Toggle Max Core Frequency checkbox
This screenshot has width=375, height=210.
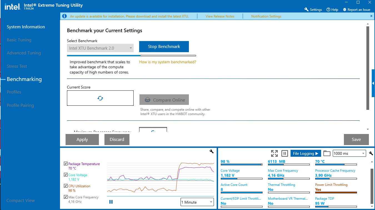click(x=66, y=197)
